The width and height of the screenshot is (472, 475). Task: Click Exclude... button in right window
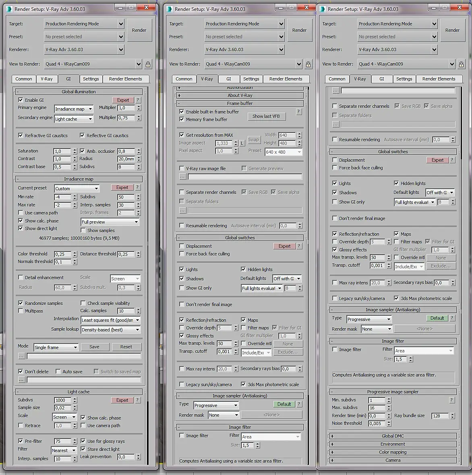[441, 266]
